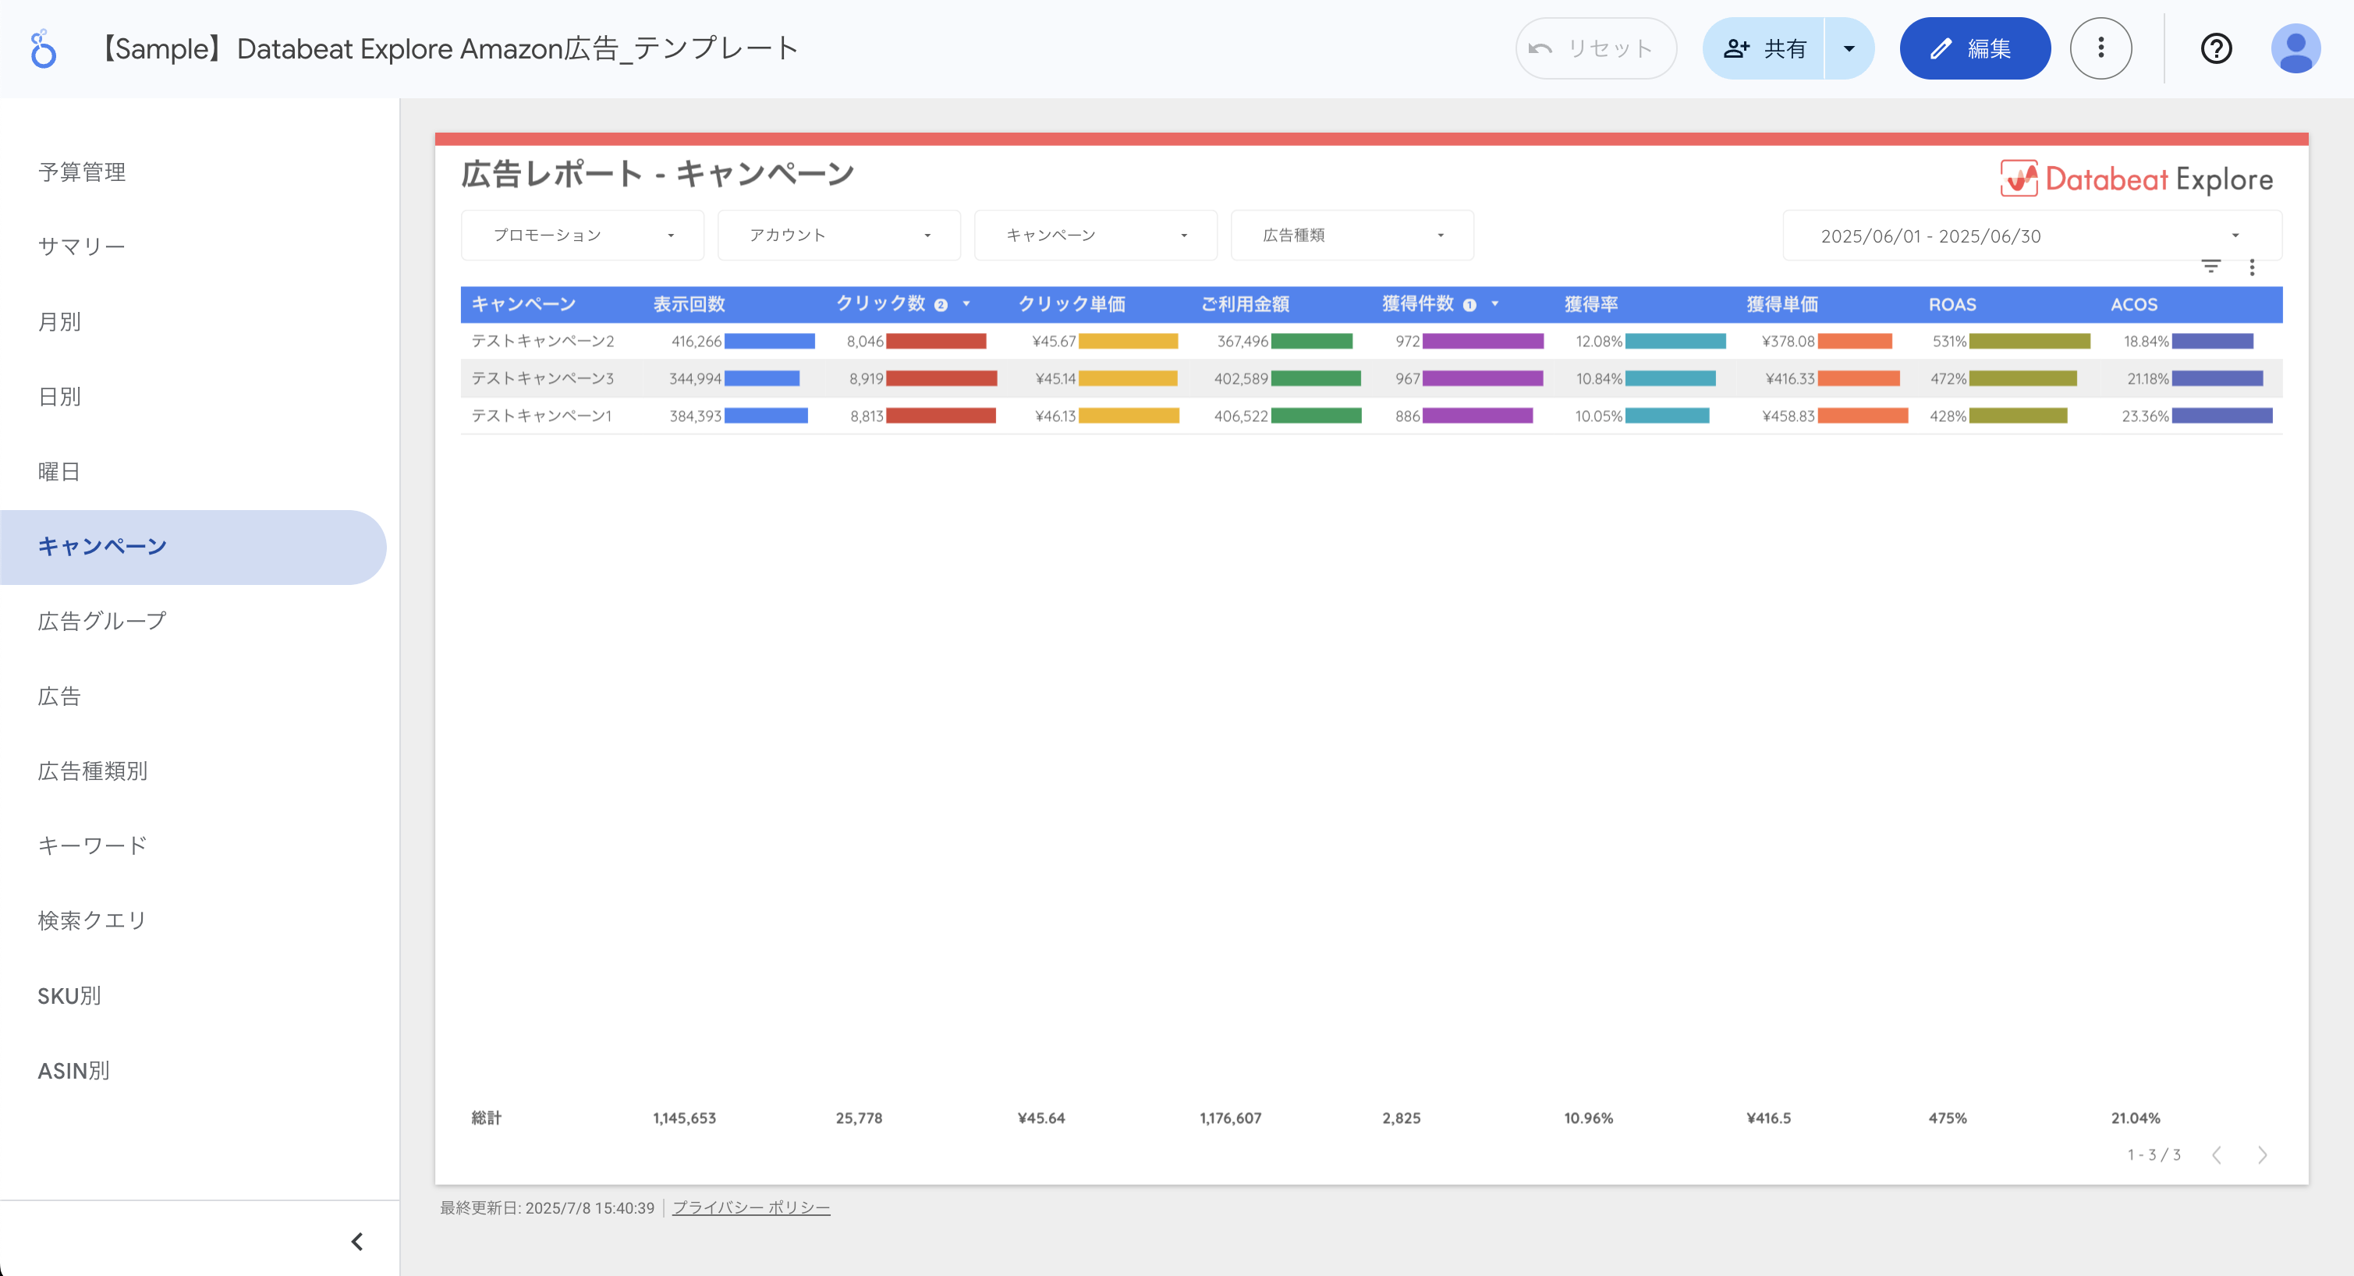2354x1276 pixels.
Task: Open the 広告種類 filter dropdown
Action: (1352, 235)
